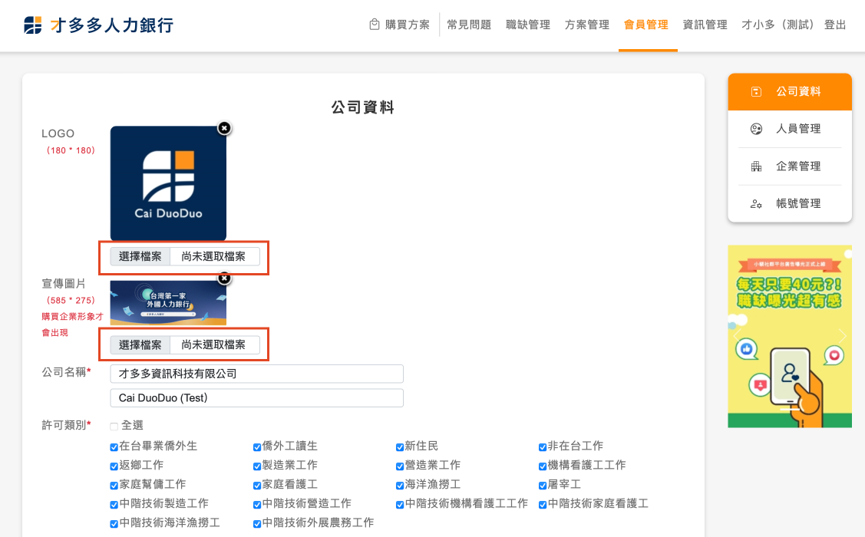
Task: Click the 帳號管理 user settings icon
Action: tap(756, 204)
